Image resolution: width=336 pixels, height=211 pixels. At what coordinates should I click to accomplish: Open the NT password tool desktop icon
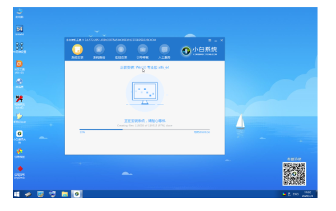coord(20,102)
